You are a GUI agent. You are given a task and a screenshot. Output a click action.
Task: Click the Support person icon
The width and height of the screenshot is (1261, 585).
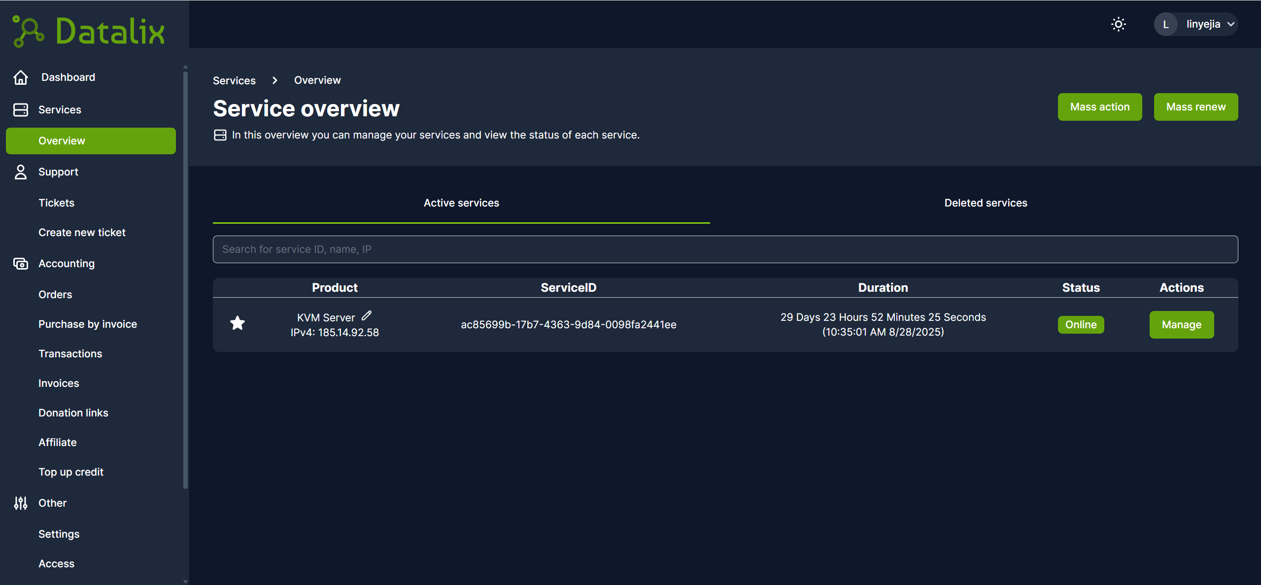[21, 172]
